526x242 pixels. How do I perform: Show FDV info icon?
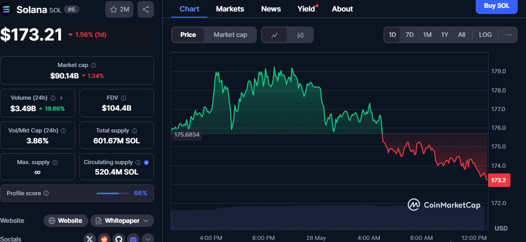[x=123, y=98]
